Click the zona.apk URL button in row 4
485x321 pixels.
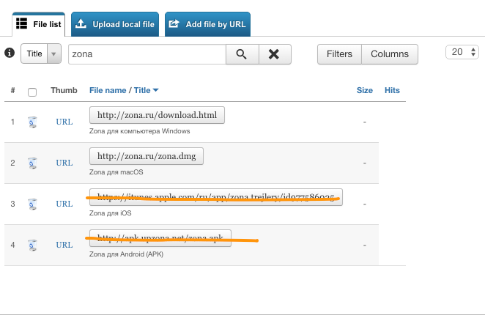160,238
